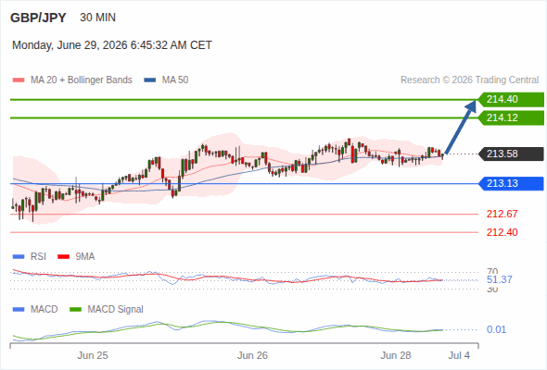Click the MACD blue legend marker

19,310
